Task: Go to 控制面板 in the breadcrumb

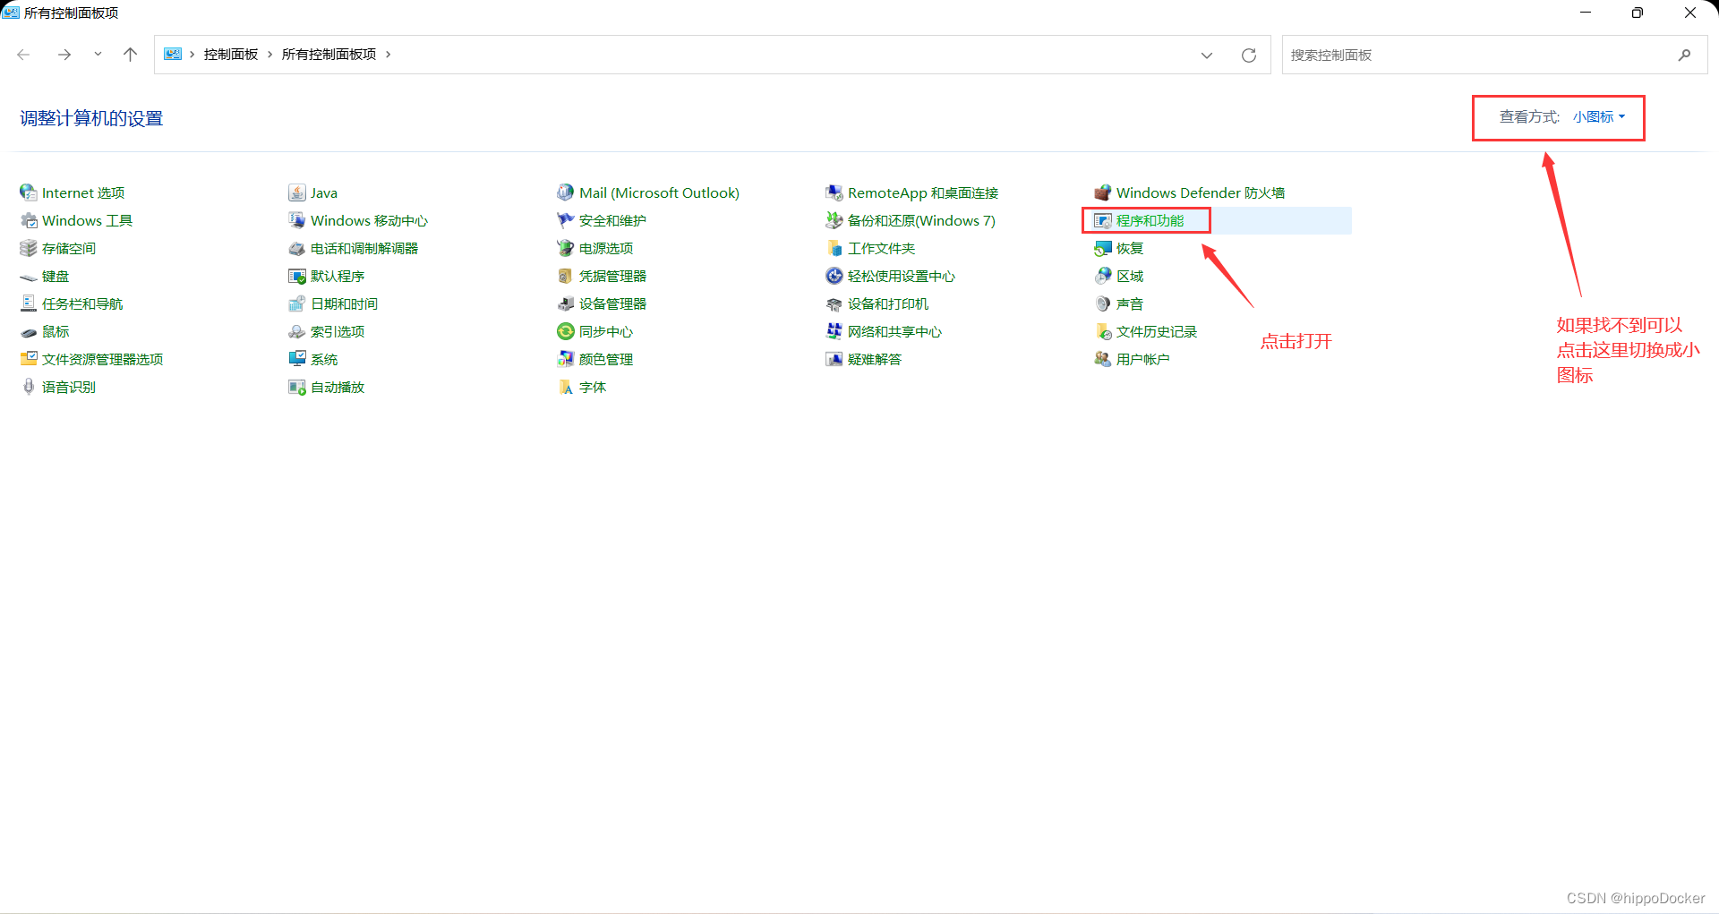Action: point(231,55)
